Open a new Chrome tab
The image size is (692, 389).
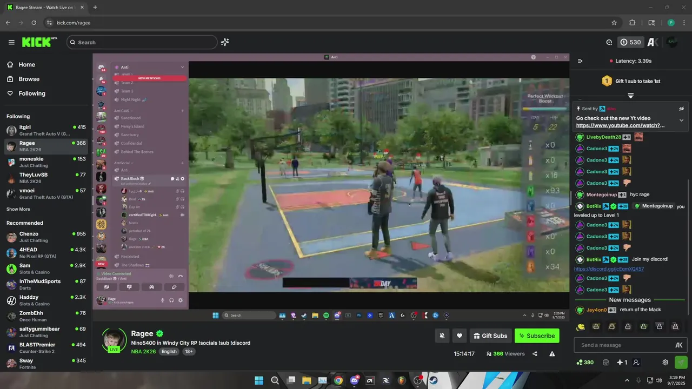pos(95,8)
